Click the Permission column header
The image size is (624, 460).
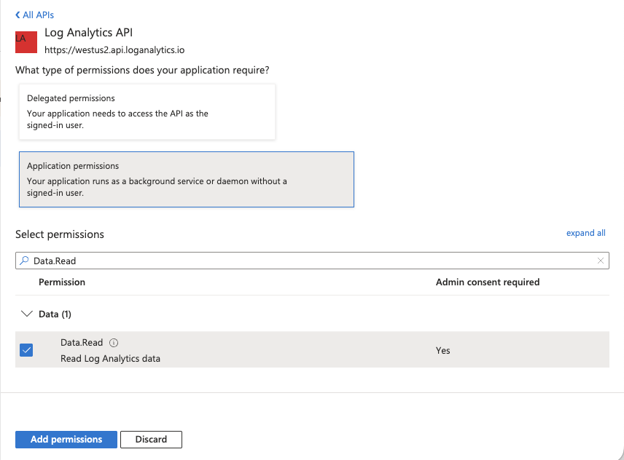pos(62,282)
